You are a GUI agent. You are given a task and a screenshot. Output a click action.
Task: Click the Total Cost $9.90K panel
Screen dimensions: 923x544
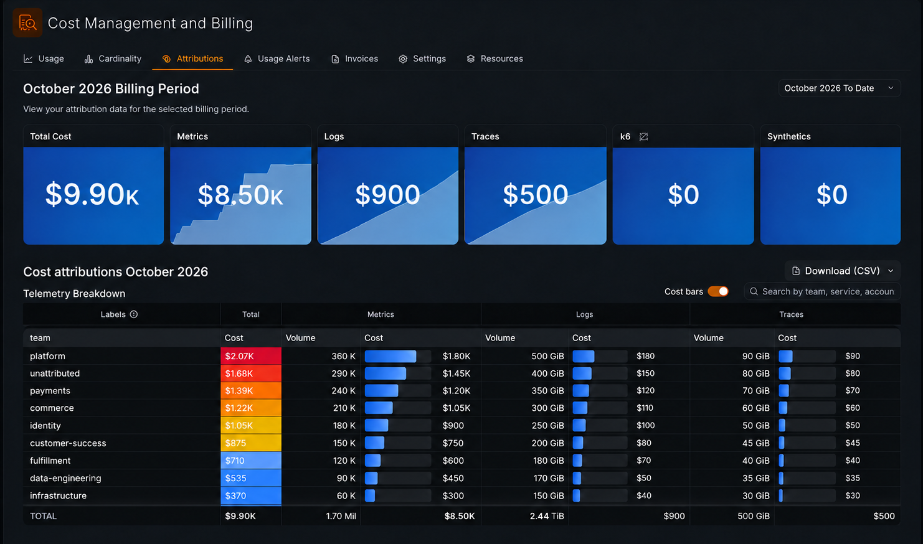click(x=93, y=185)
